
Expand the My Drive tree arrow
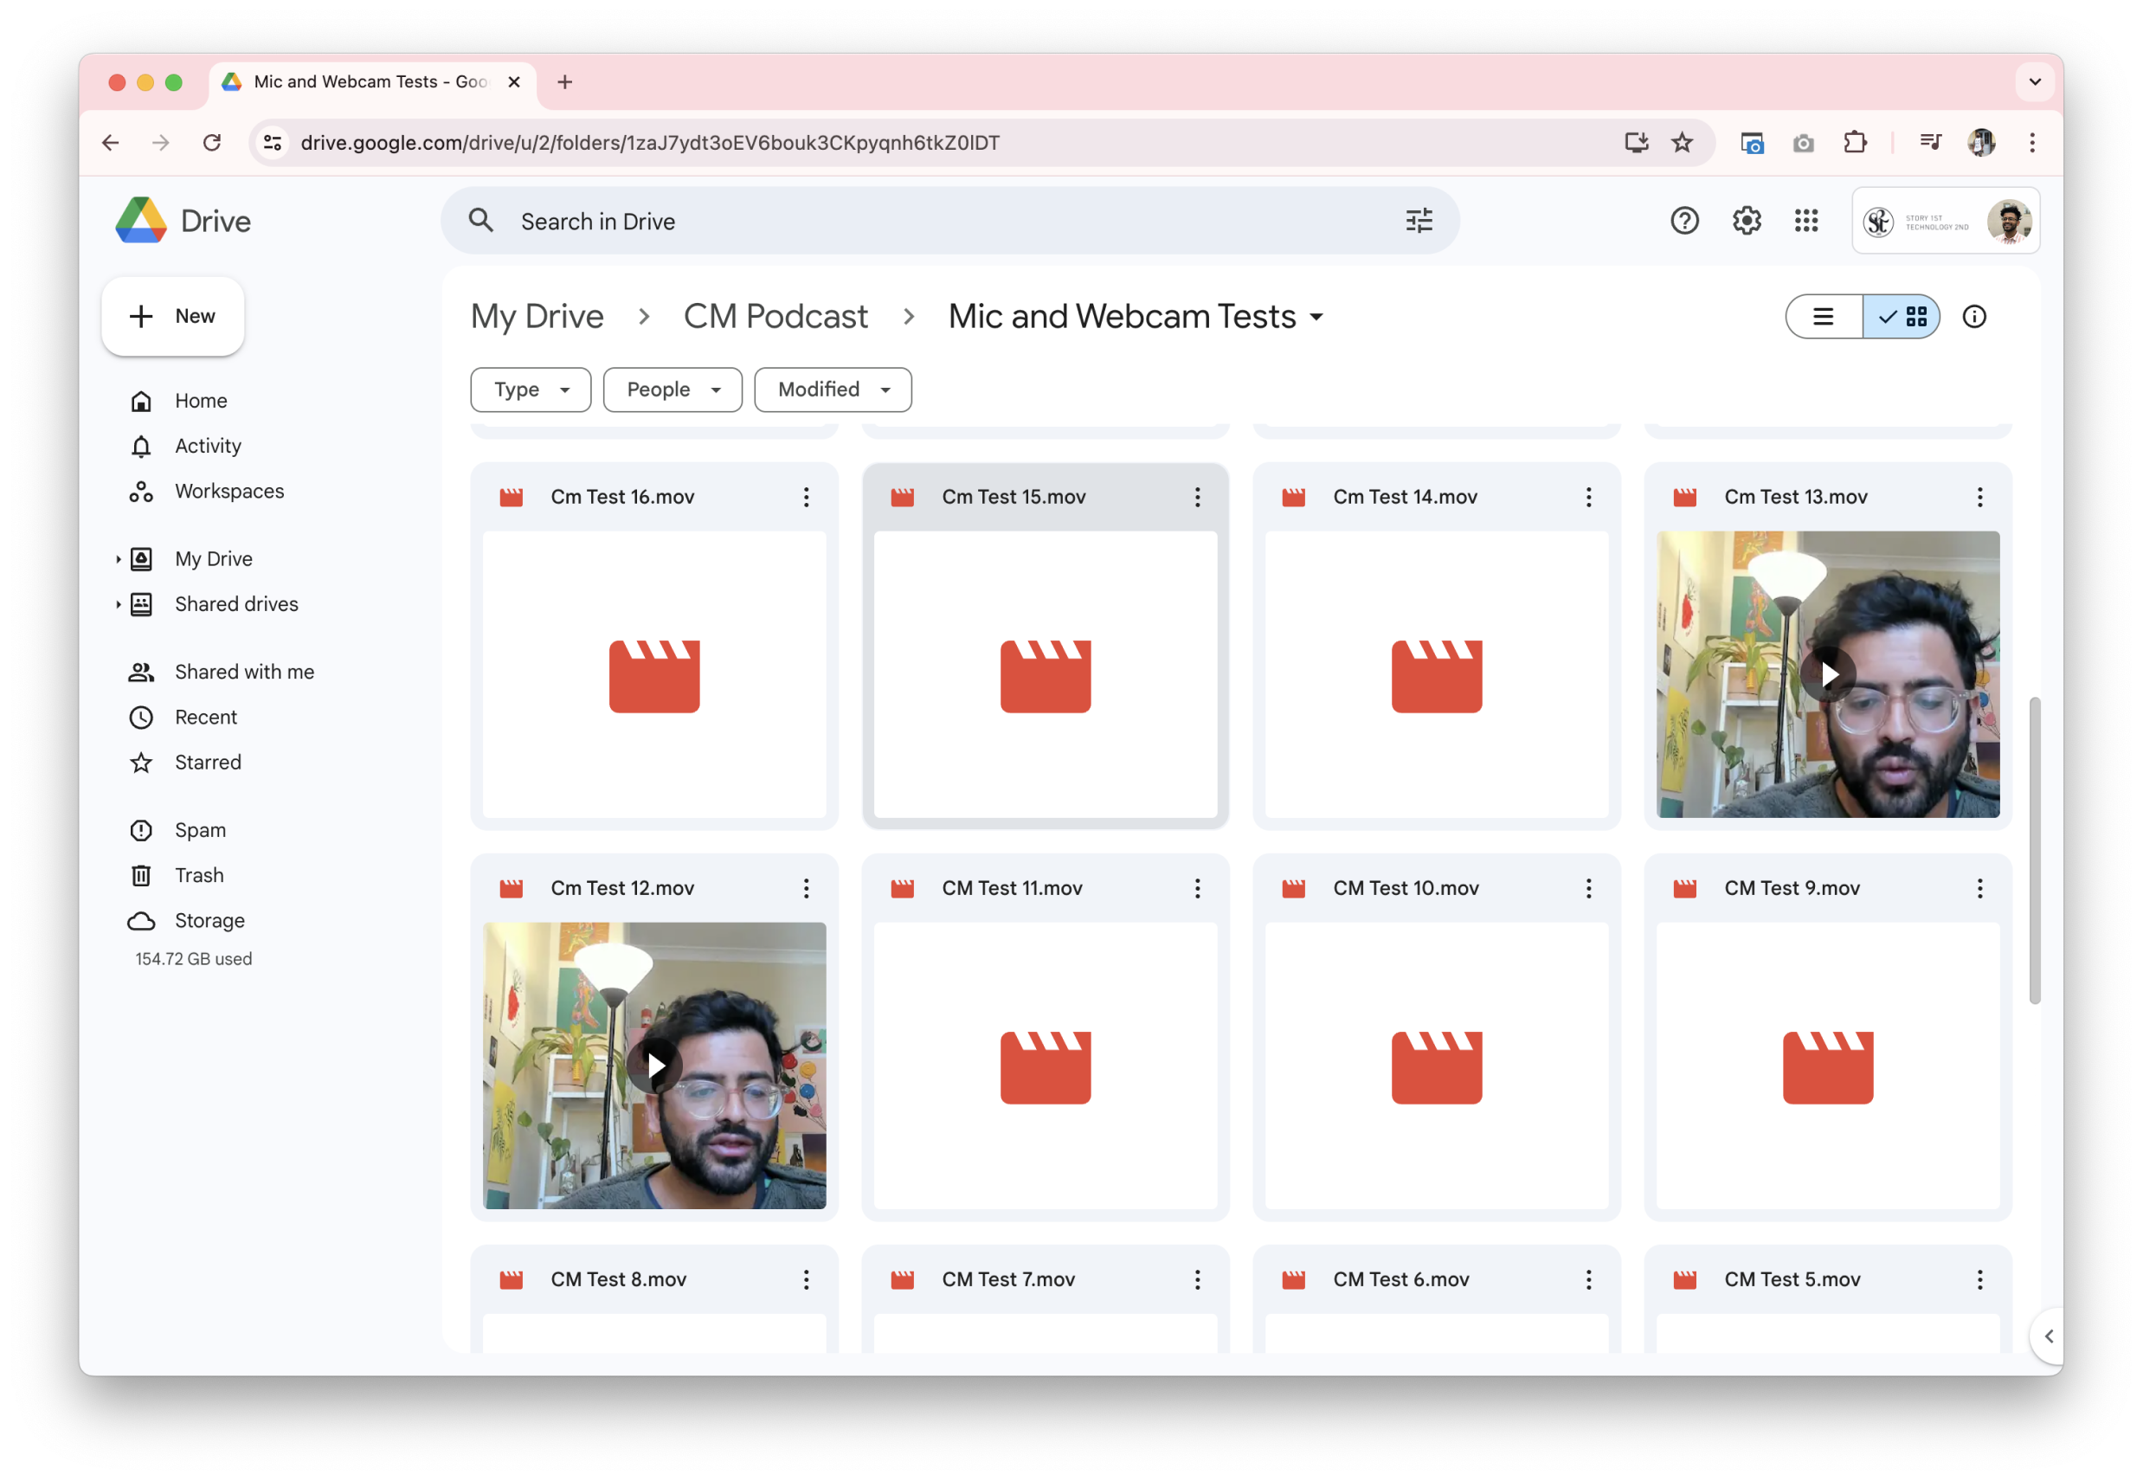(x=118, y=558)
